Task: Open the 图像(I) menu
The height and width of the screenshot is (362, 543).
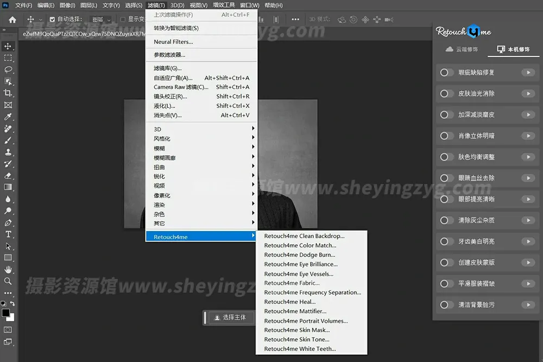Action: point(67,5)
